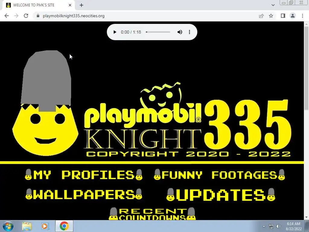309x232 pixels.
Task: Open Chrome three-dot menu
Action: point(302,16)
